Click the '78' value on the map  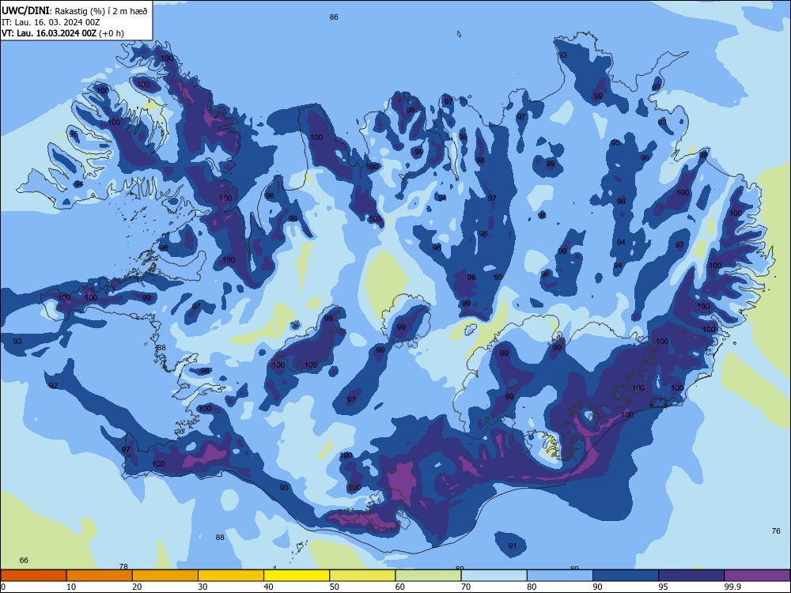pos(123,567)
